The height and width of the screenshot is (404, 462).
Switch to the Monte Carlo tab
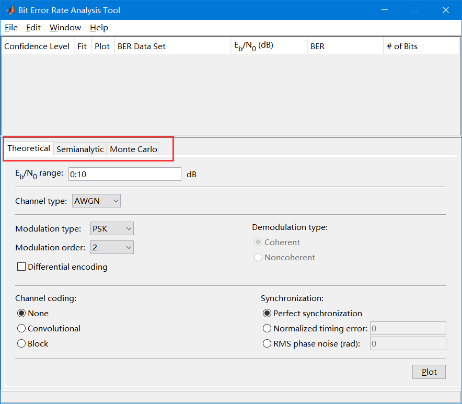133,149
